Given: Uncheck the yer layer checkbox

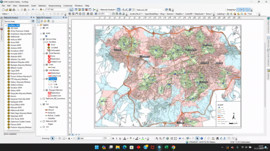Looking at the screenshot, I should click(44, 28).
